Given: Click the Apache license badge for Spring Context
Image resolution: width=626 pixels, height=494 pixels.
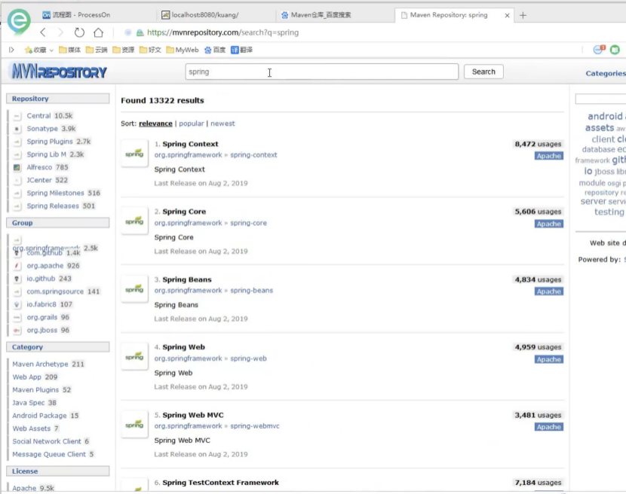Looking at the screenshot, I should [549, 156].
